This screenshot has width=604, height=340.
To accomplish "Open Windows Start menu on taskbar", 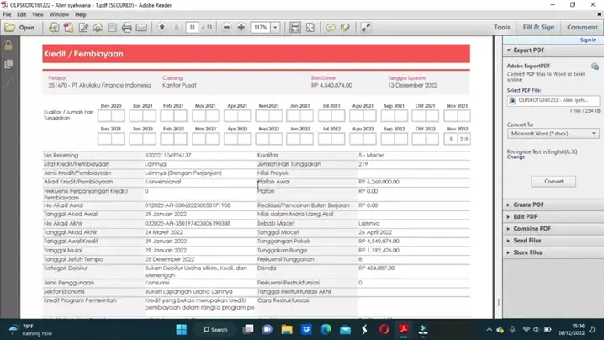I will pyautogui.click(x=181, y=329).
